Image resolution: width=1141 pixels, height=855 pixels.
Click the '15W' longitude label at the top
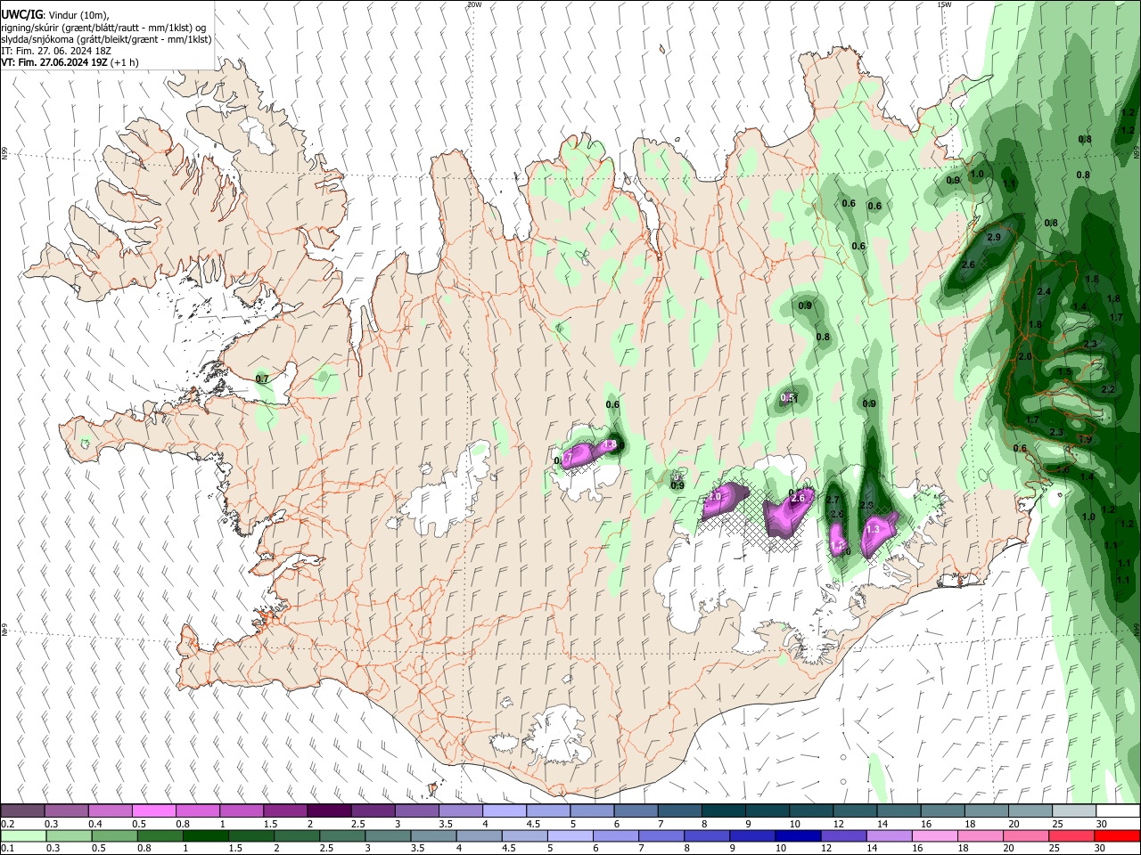944,4
